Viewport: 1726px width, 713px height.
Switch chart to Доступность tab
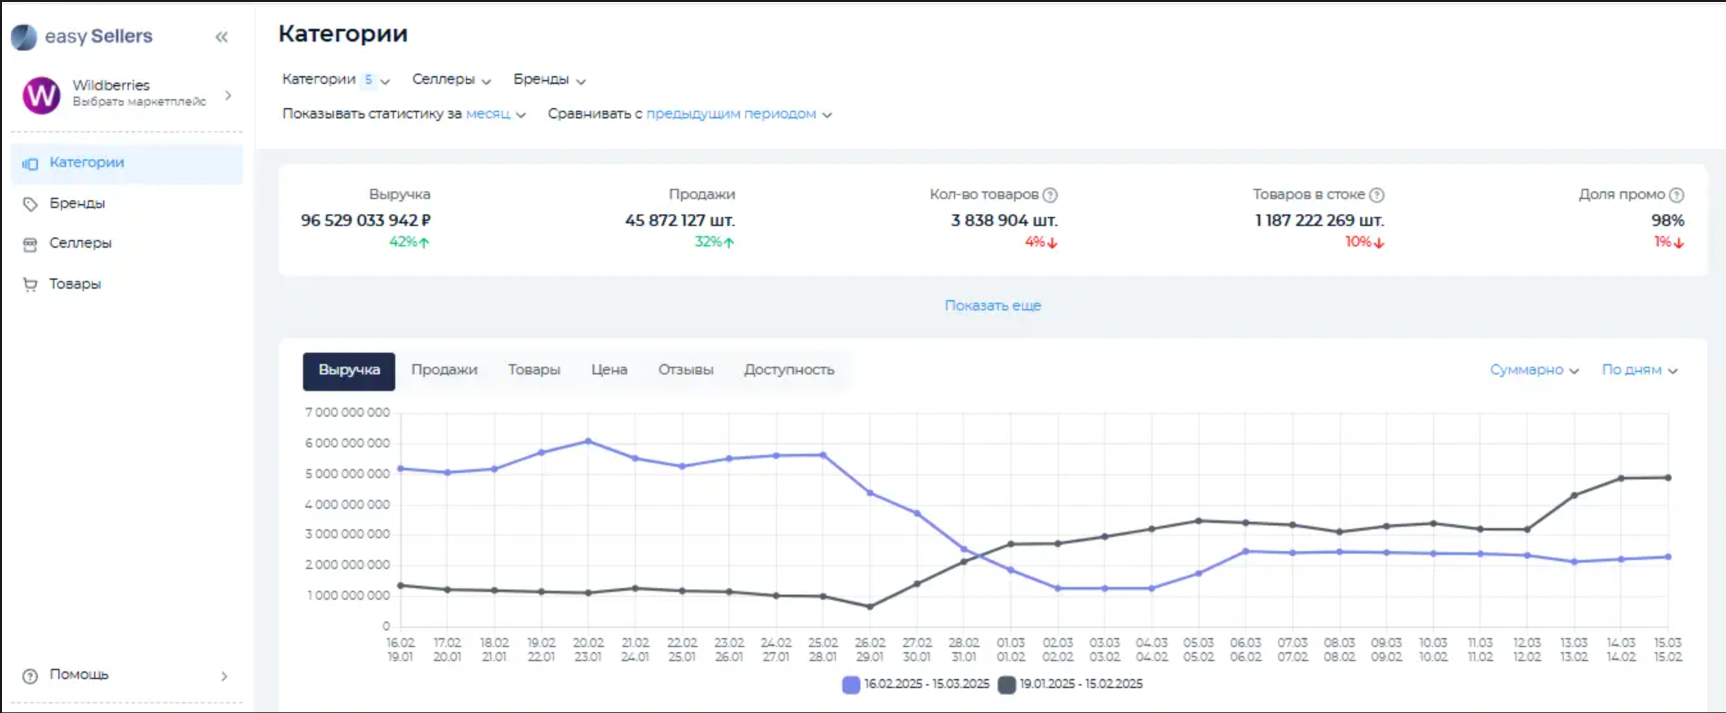pyautogui.click(x=788, y=370)
